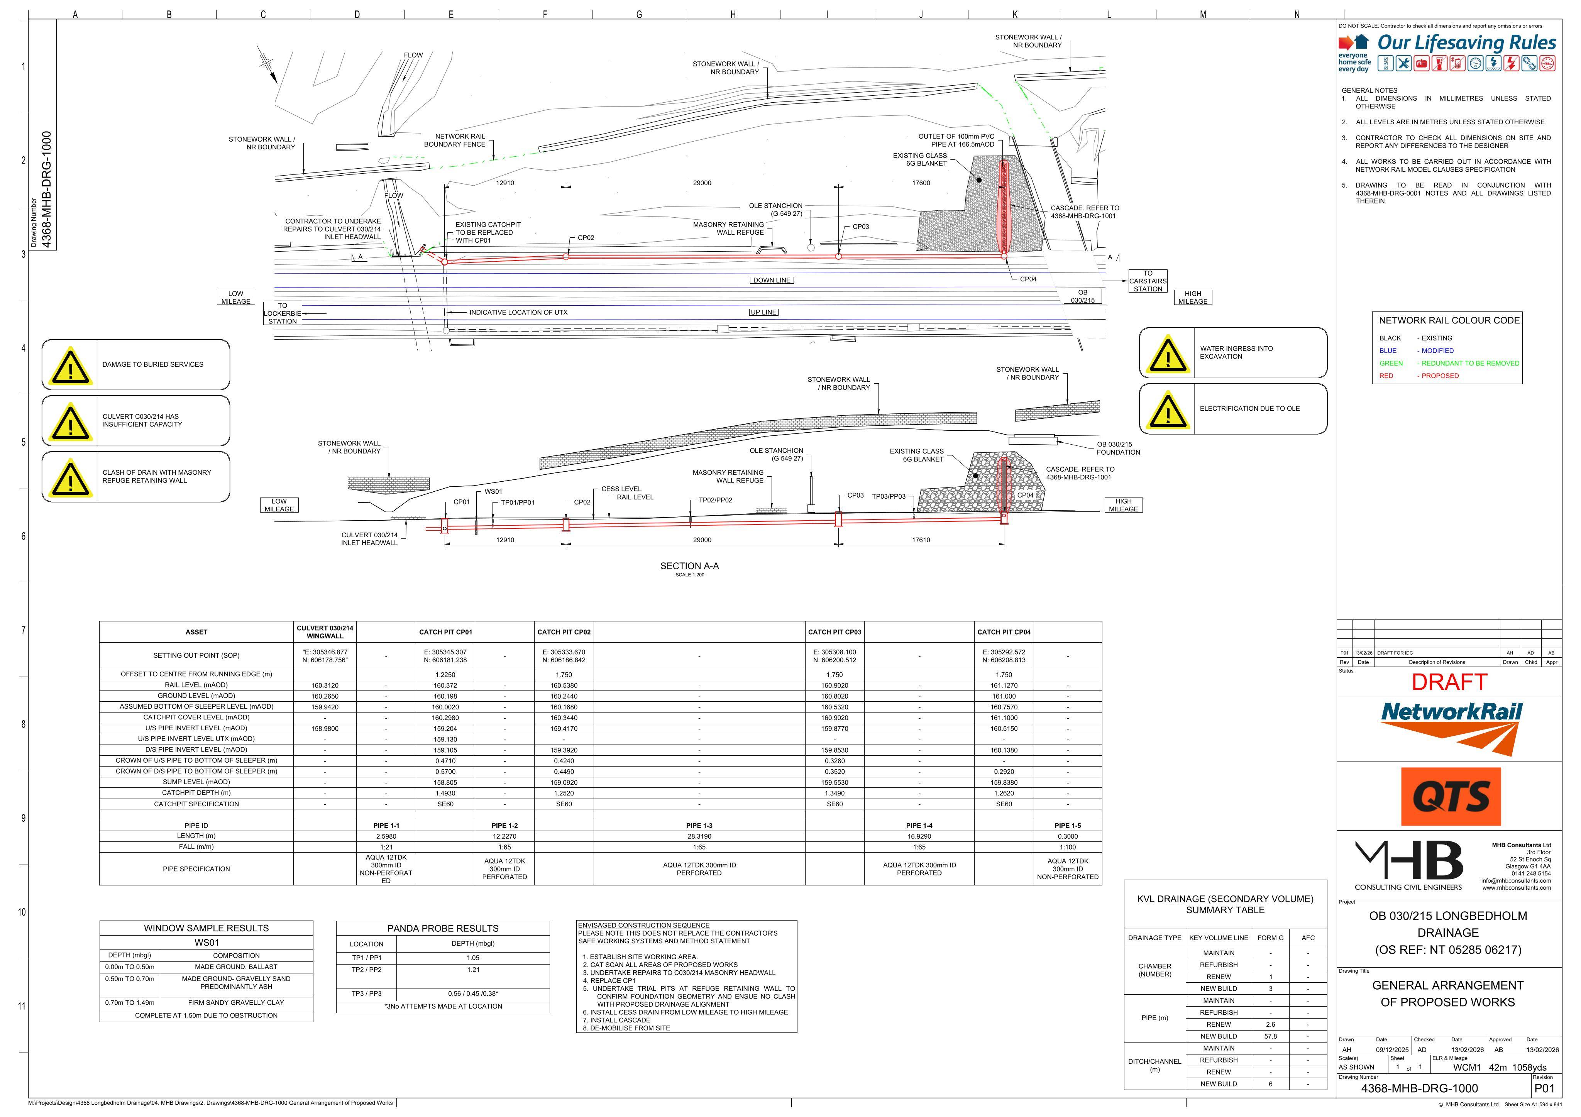The width and height of the screenshot is (1581, 1117).
Task: Click '0.56 / 0.45 /0.38*' depth cell
Action: pyautogui.click(x=472, y=994)
